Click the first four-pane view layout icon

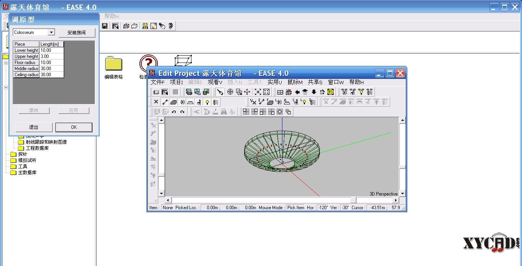click(246, 112)
